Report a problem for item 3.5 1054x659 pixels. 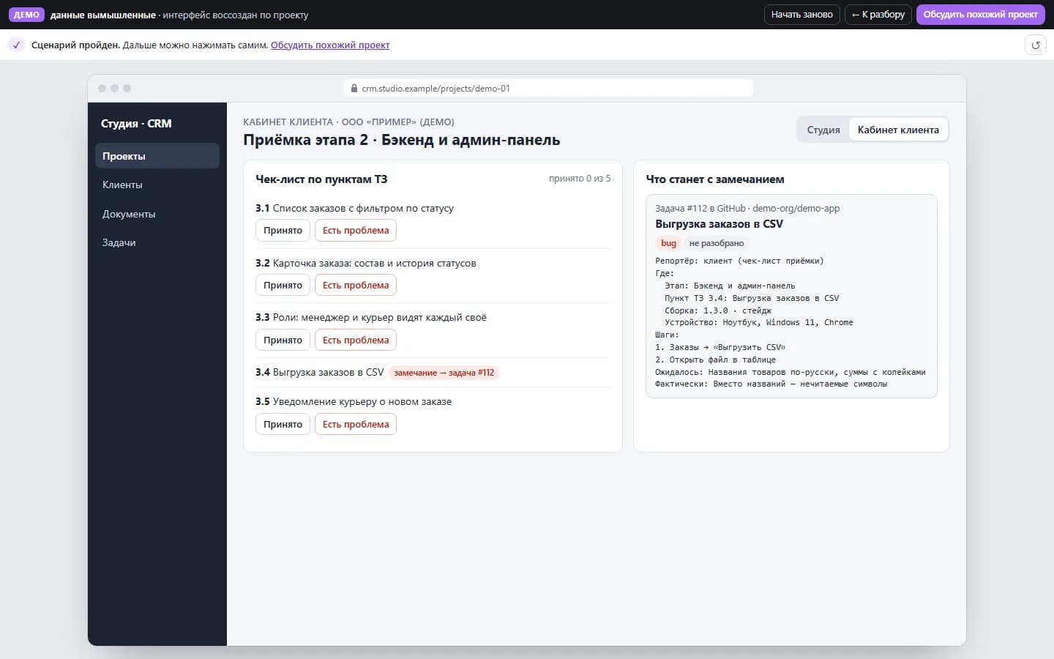coord(356,425)
